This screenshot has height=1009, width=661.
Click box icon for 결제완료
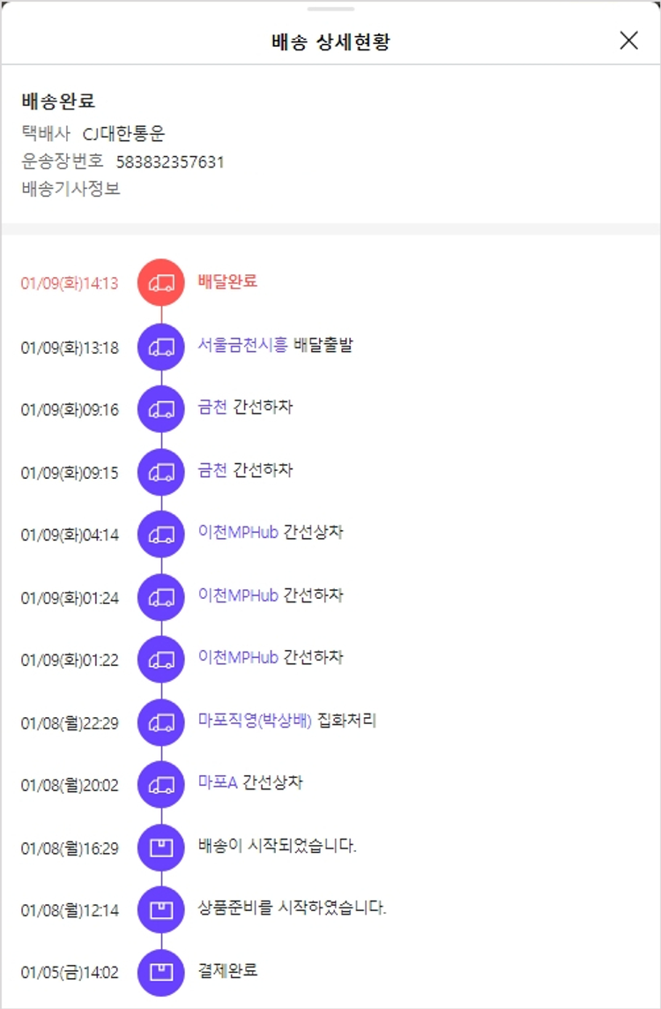pyautogui.click(x=161, y=972)
